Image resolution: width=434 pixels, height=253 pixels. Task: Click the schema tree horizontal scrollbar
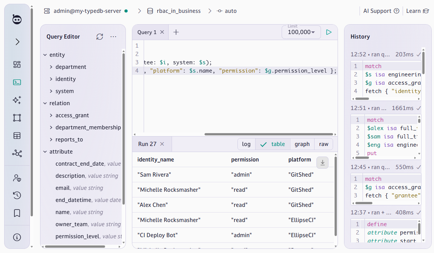[75, 246]
